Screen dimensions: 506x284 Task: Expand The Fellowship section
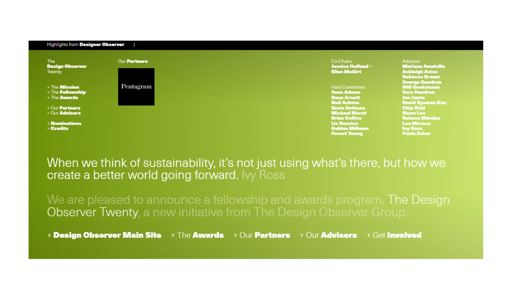[x=66, y=92]
